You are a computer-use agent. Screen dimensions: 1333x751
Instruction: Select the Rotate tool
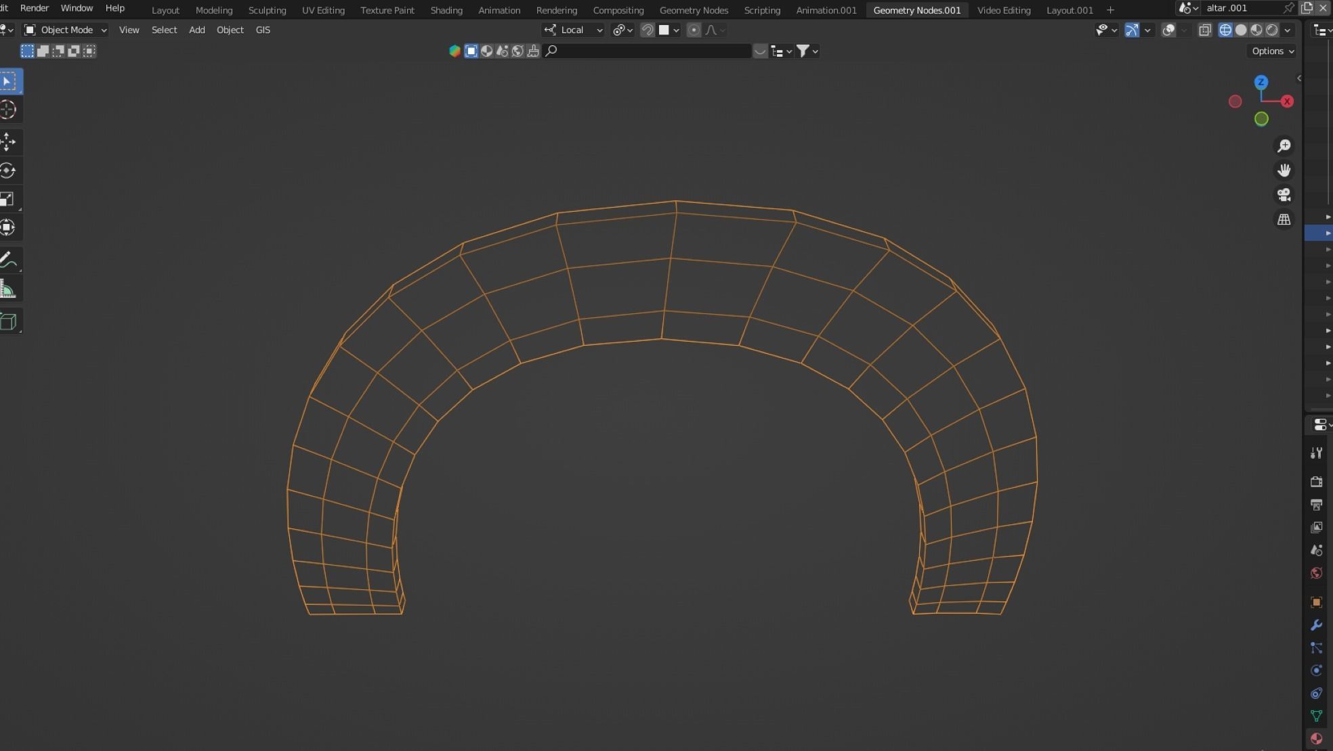(8, 170)
